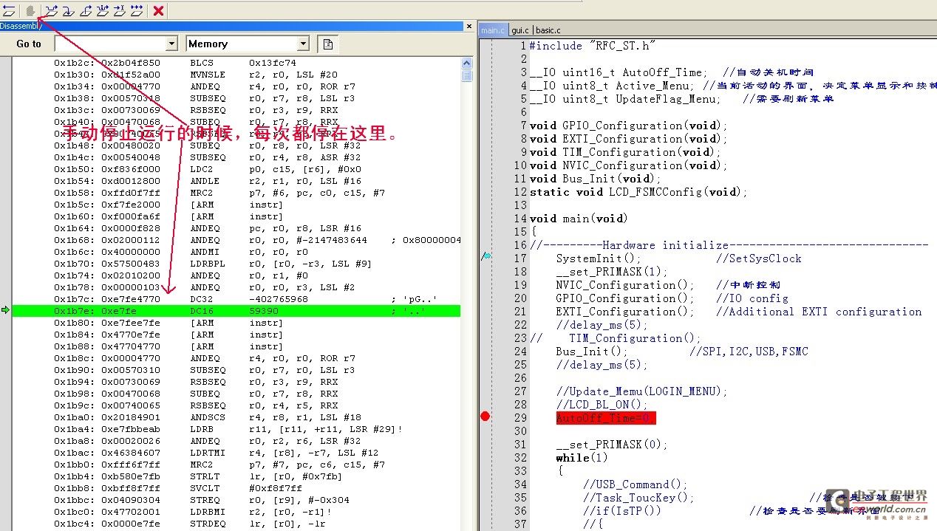Click the Step Out icon
The width and height of the screenshot is (937, 531).
85,10
